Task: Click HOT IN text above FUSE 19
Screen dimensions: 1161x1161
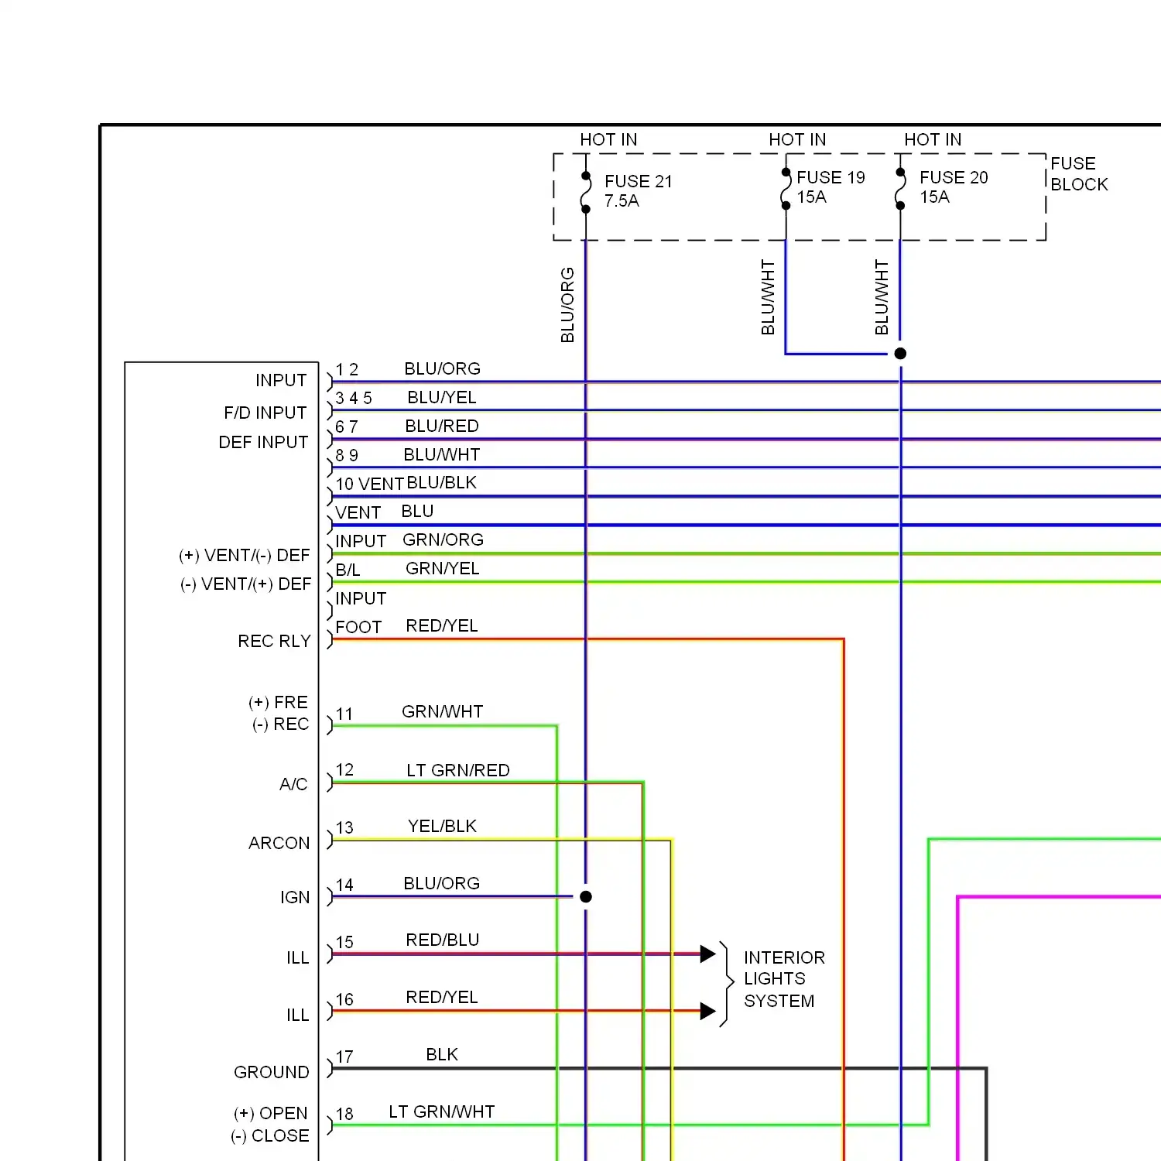Action: pos(797,139)
